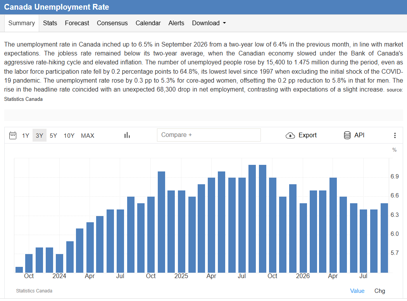Switch chart to Value view
The image size is (407, 301).
(357, 291)
